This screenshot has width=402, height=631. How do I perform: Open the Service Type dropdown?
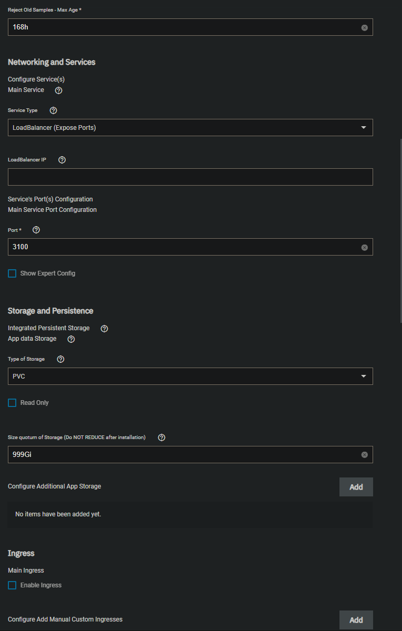(364, 127)
